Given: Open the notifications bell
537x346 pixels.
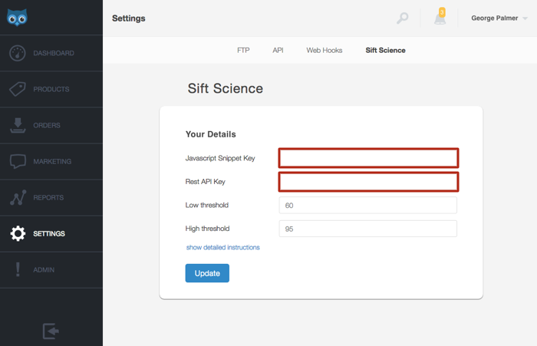Looking at the screenshot, I should (440, 18).
